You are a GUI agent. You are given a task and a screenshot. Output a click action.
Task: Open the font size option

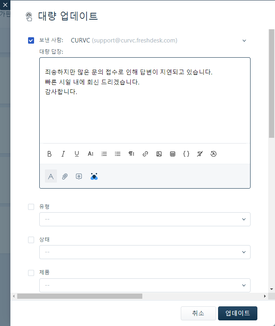click(90, 154)
